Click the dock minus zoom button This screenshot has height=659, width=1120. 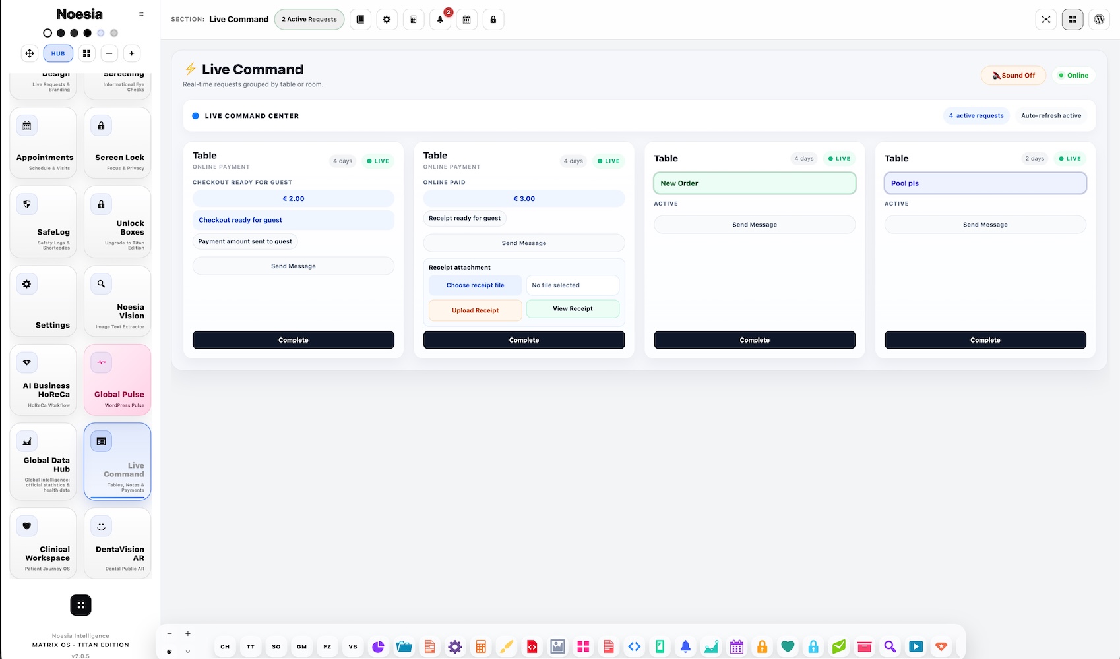point(170,633)
